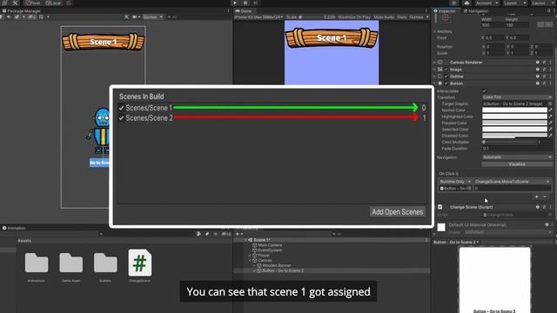Switch to the Inspector tab
Image resolution: width=557 pixels, height=313 pixels.
[x=445, y=11]
